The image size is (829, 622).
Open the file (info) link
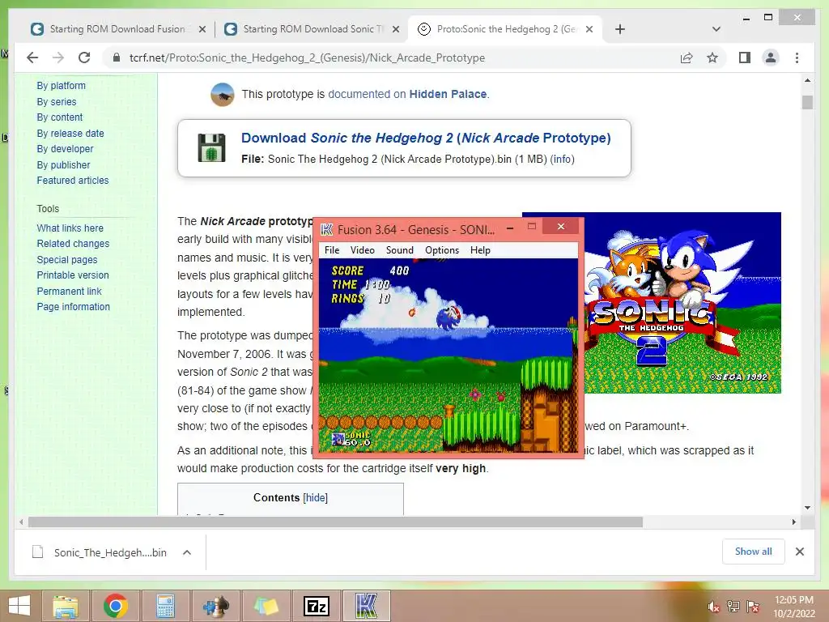(x=563, y=160)
